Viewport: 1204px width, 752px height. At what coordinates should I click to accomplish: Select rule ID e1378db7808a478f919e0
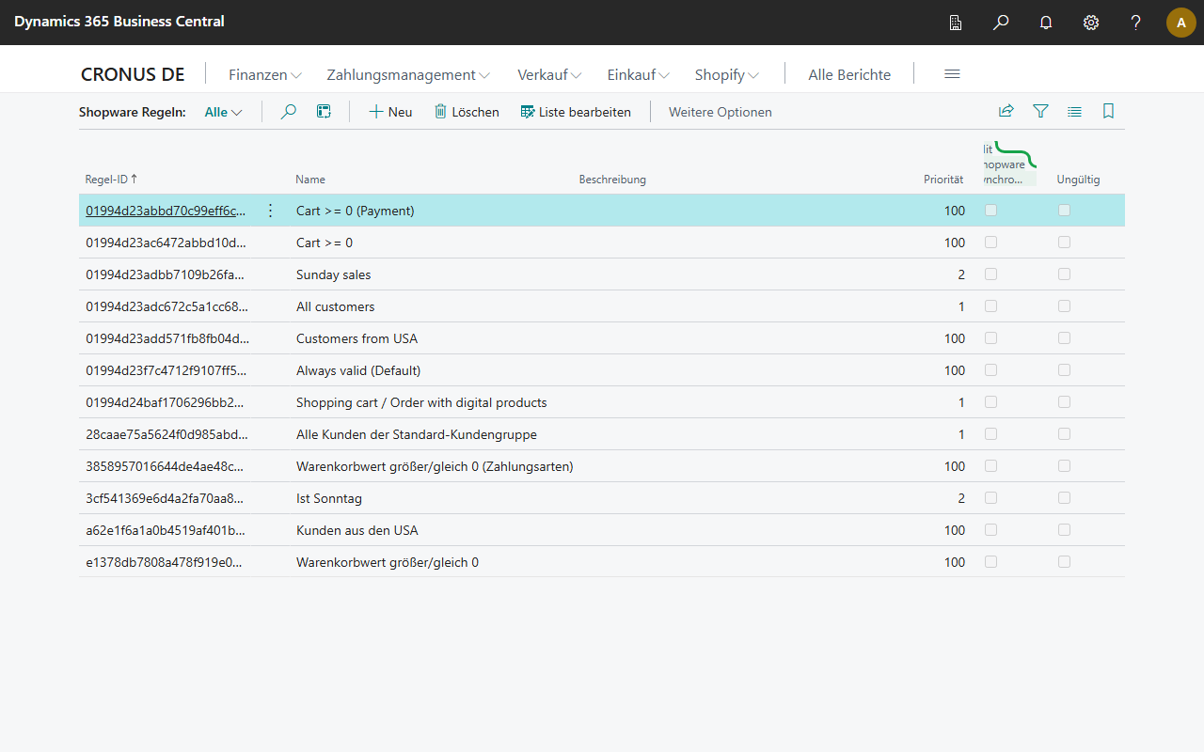coord(164,562)
